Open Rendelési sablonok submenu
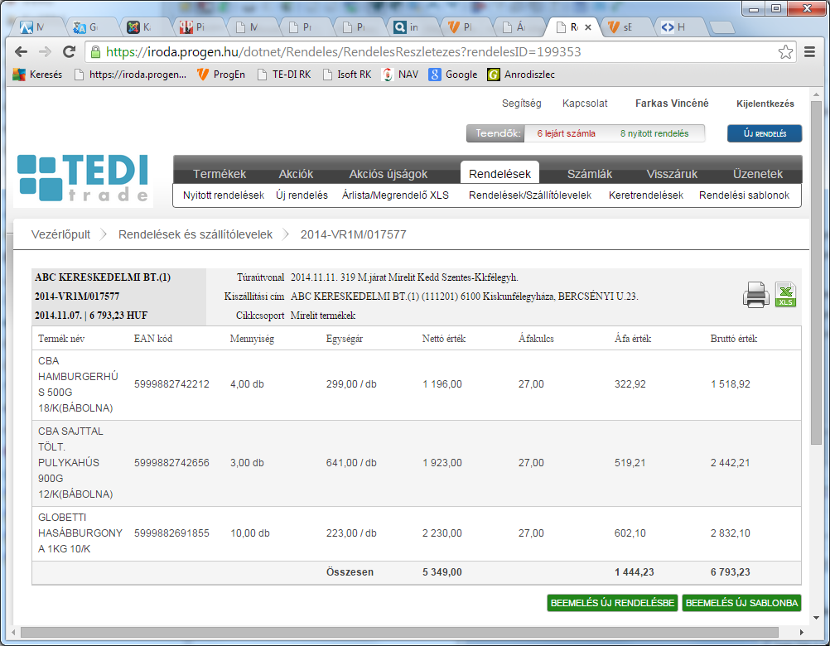Screen dimensions: 830x646 [744, 195]
